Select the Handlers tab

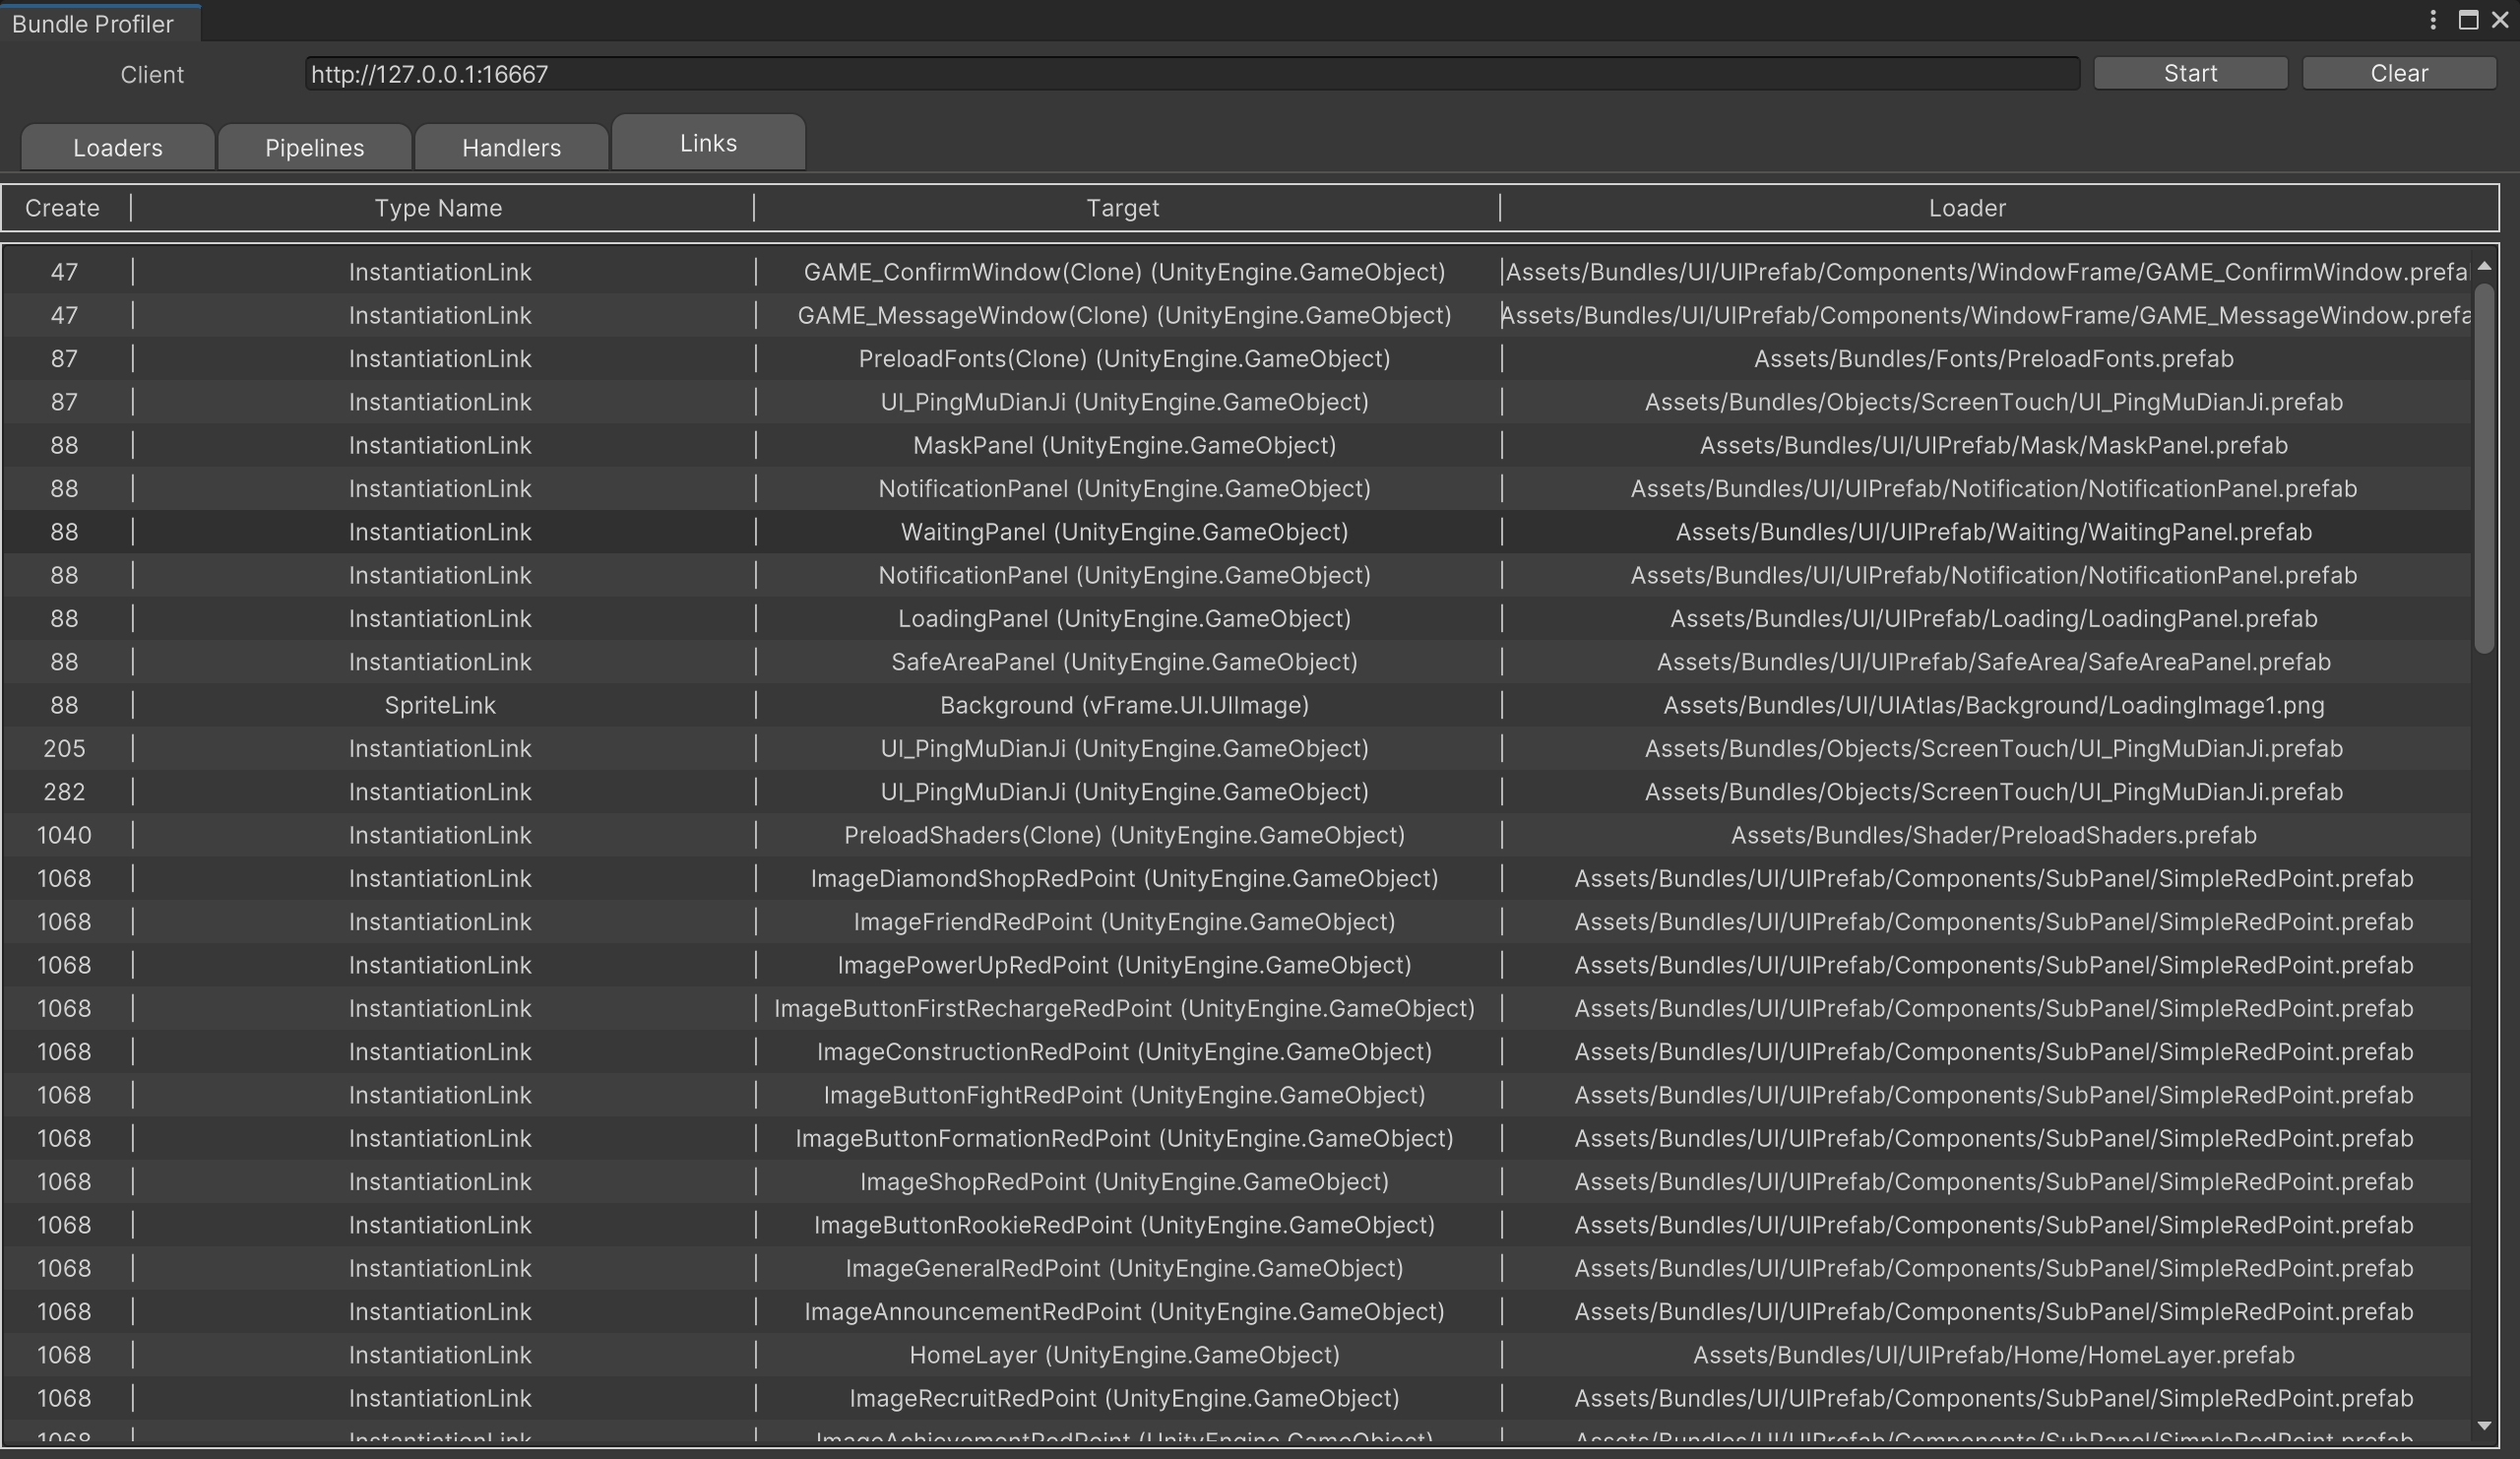pos(511,148)
